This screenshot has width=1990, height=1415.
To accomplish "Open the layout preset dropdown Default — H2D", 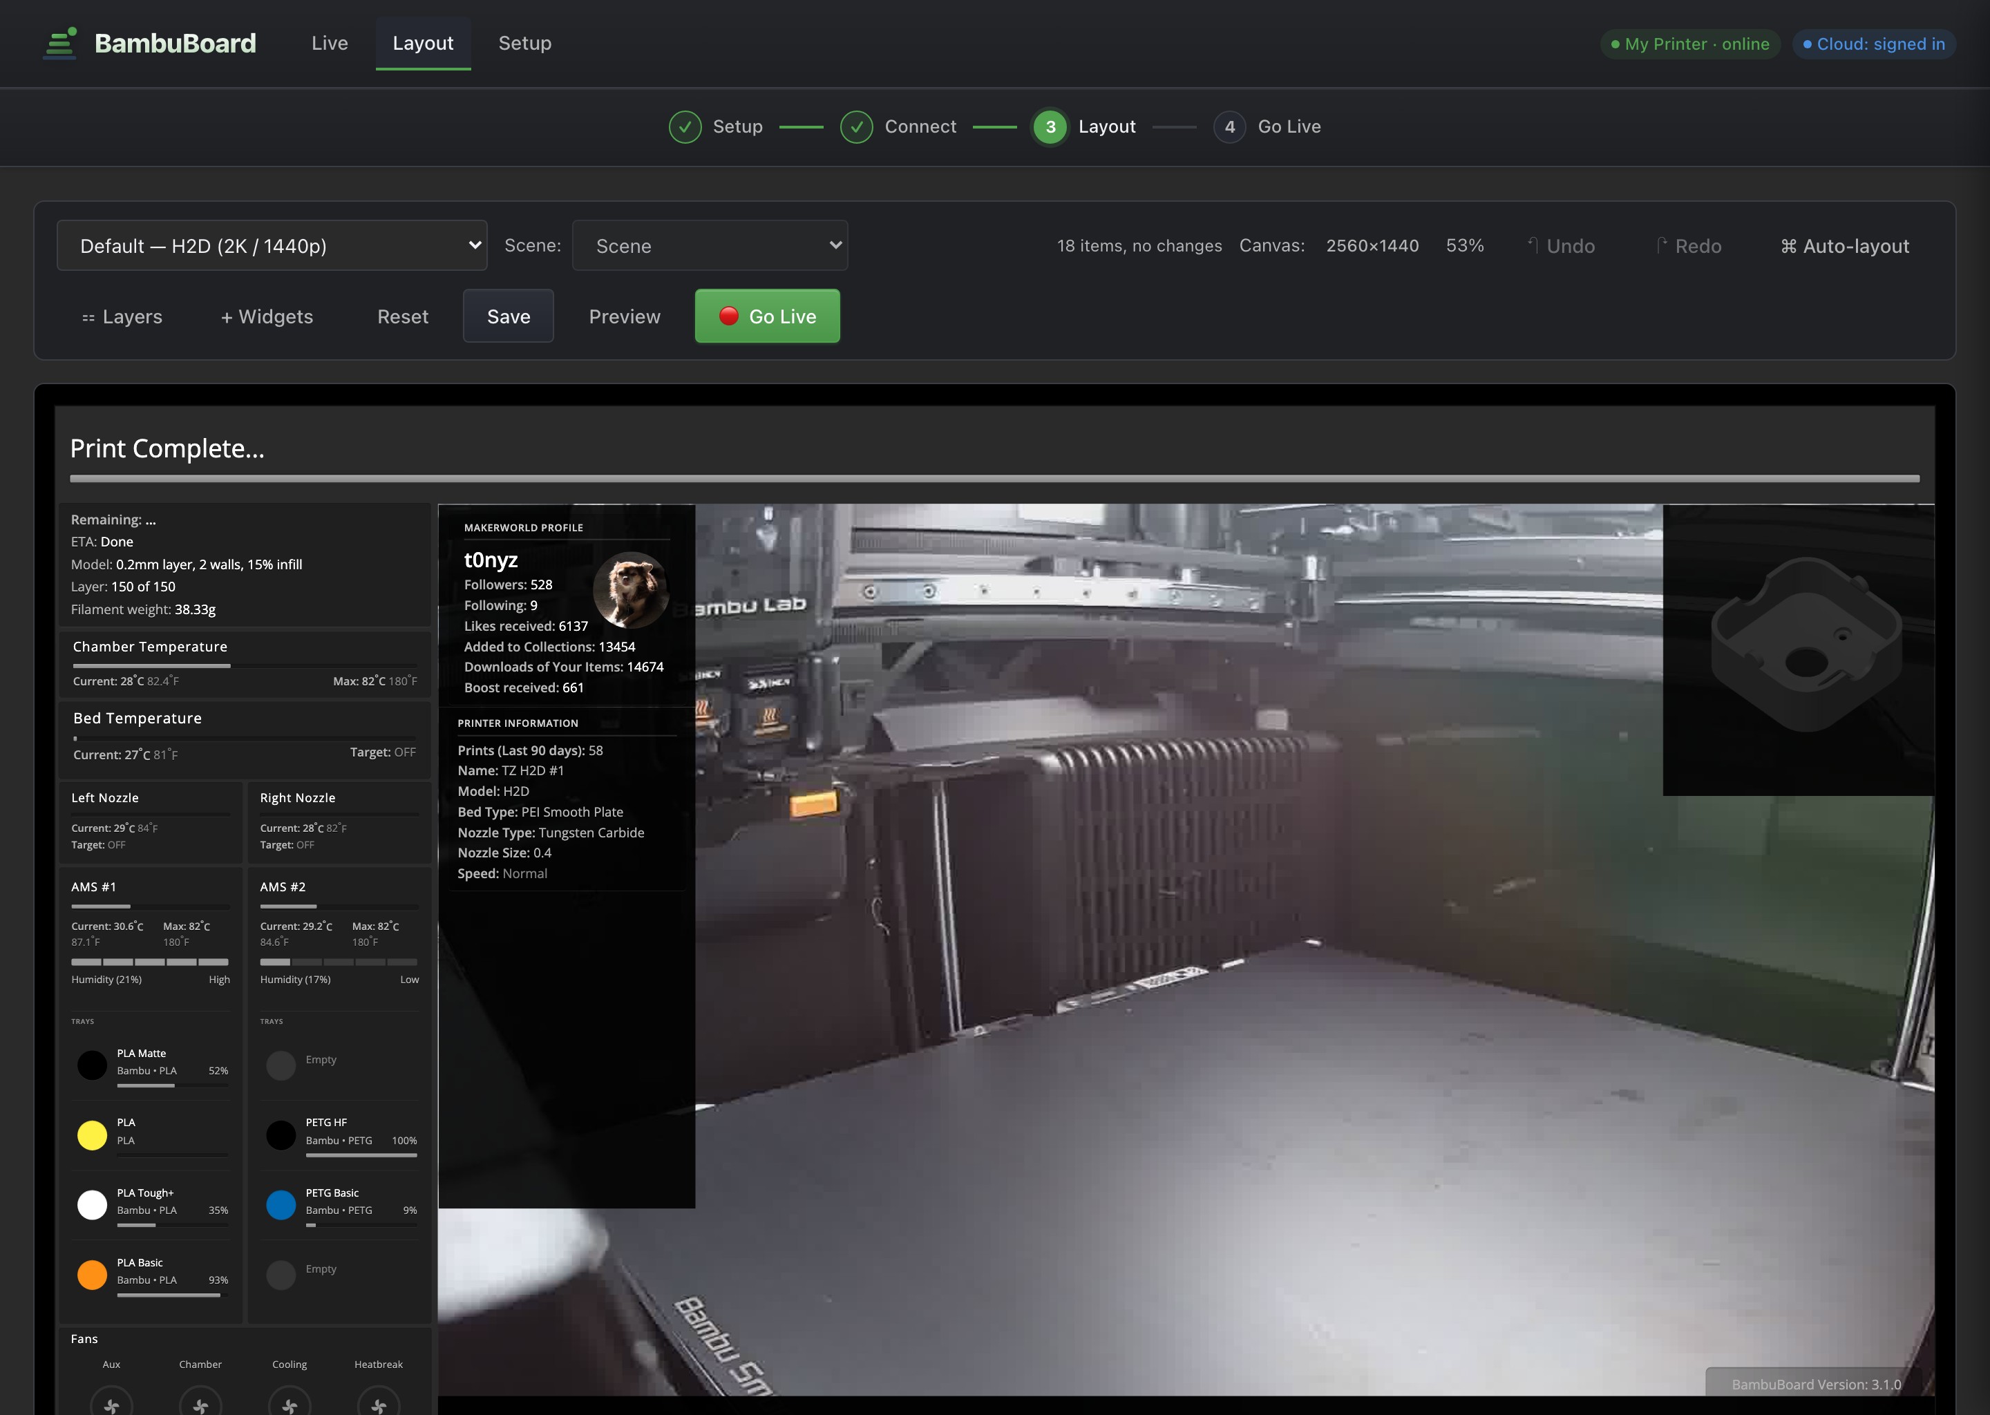I will [x=272, y=246].
